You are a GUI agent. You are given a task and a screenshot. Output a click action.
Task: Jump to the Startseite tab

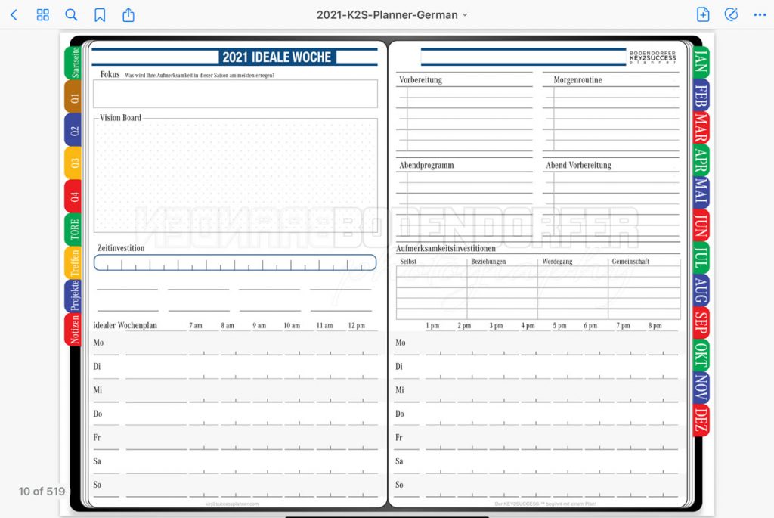(x=73, y=63)
